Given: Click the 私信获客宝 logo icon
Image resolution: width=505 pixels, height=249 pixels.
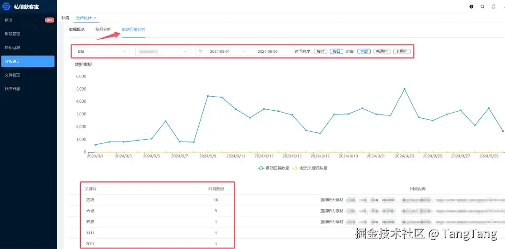Looking at the screenshot, I should (7, 7).
